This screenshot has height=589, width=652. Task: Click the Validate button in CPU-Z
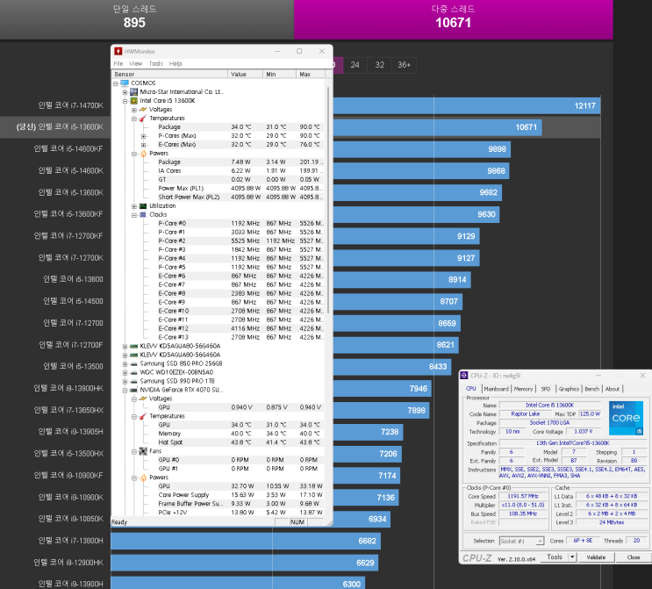coord(596,557)
